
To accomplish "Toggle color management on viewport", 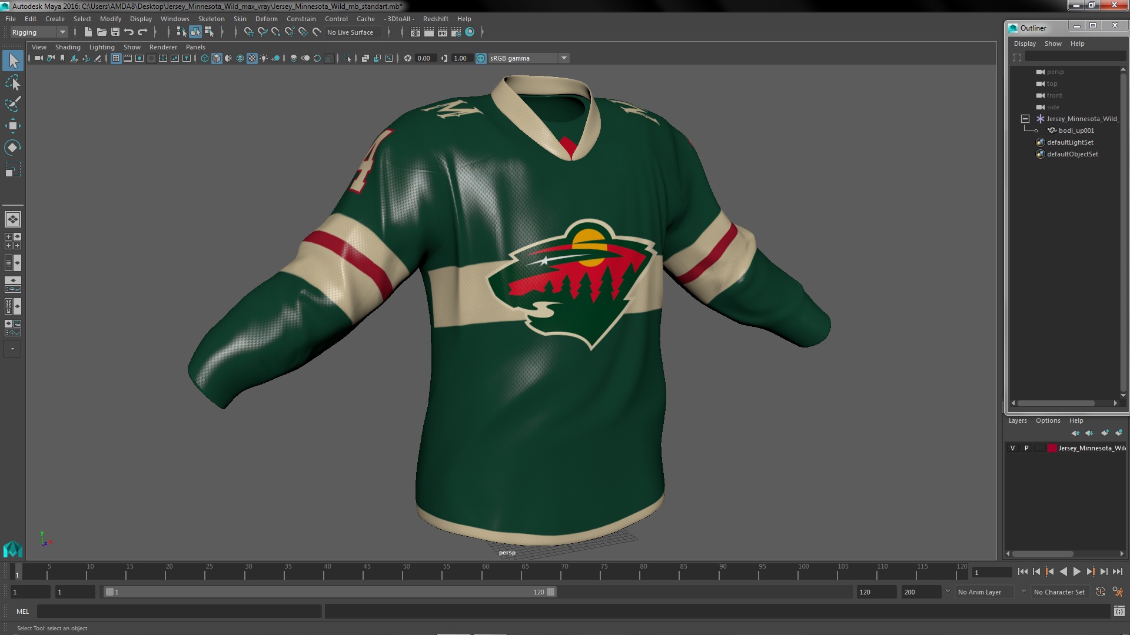I will (481, 58).
